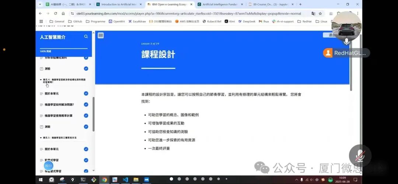This screenshot has height=184, width=398.
Task: Reload the page with the refresh icon
Action: point(56,14)
